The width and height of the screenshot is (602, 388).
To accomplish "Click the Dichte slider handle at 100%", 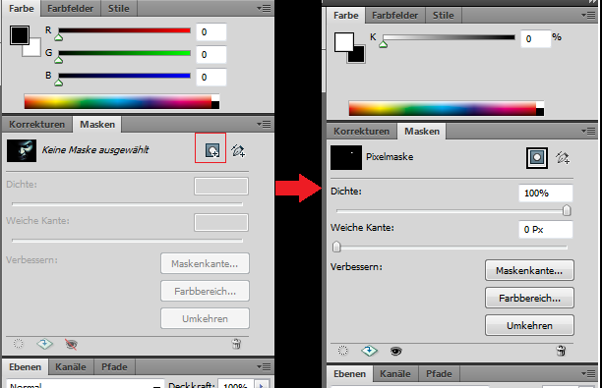I will [x=567, y=210].
